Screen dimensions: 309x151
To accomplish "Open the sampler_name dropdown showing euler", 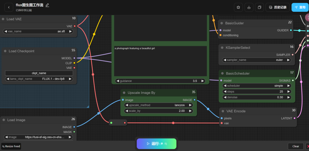I will tap(257, 60).
